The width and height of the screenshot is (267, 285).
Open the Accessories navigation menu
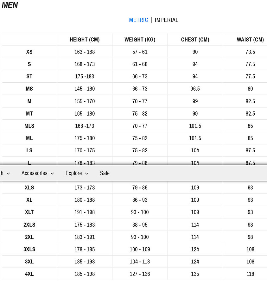pos(35,173)
